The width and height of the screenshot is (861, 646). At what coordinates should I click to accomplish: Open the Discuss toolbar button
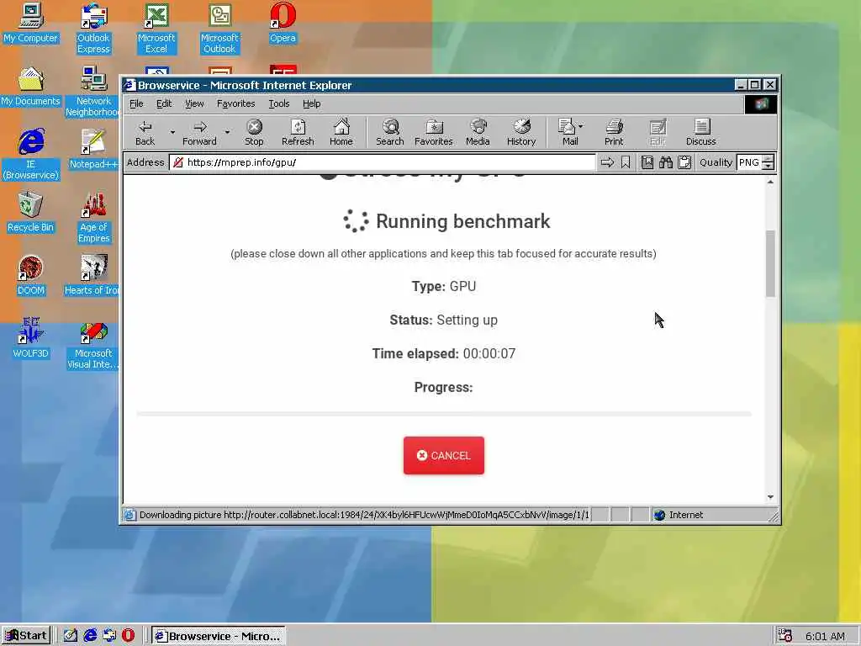tap(700, 133)
